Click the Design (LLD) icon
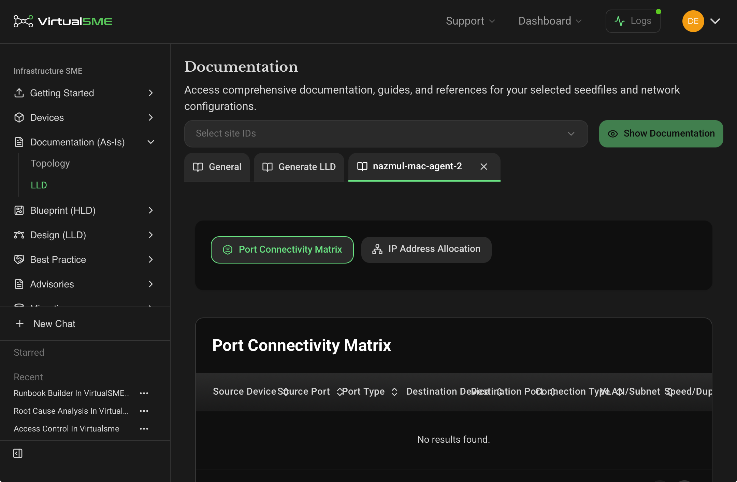Screen dimensions: 737x482 [19, 235]
